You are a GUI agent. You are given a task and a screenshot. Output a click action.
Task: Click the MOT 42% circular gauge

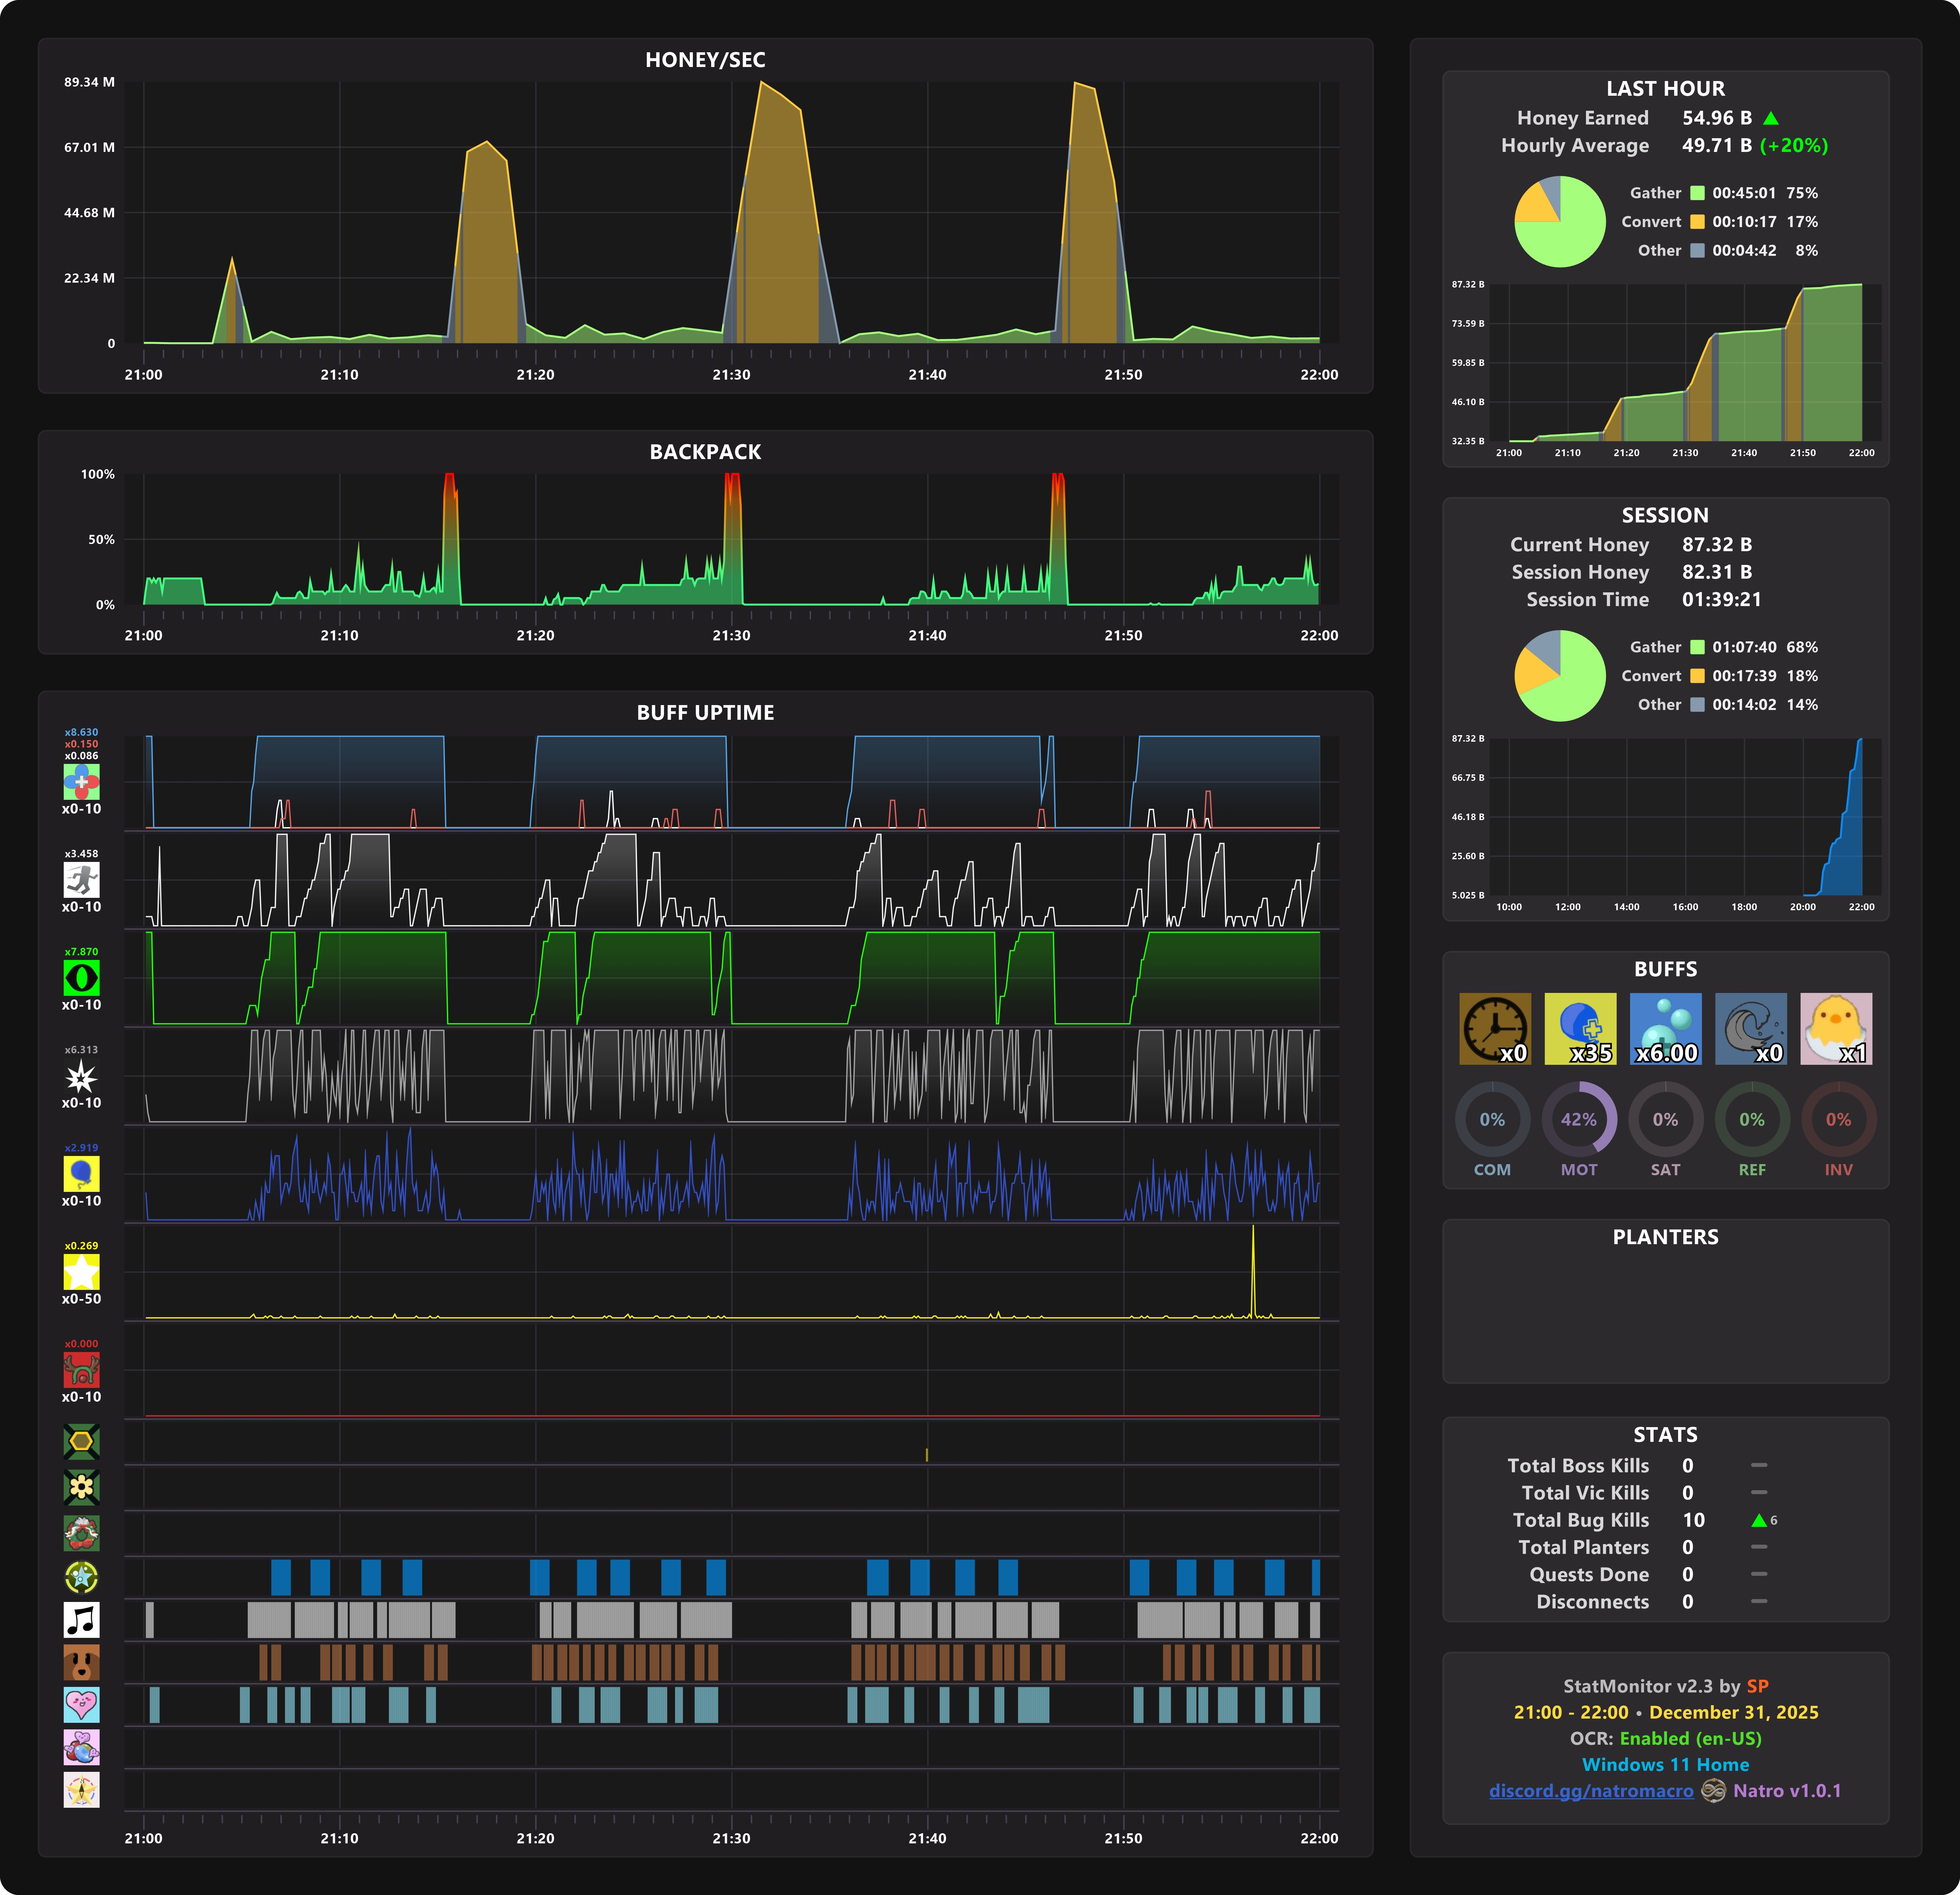pyautogui.click(x=1579, y=1119)
